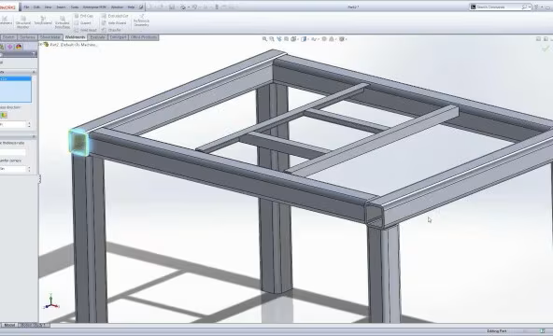The image size is (553, 336).
Task: Click the Edit Appearance icon
Action: (x=324, y=39)
